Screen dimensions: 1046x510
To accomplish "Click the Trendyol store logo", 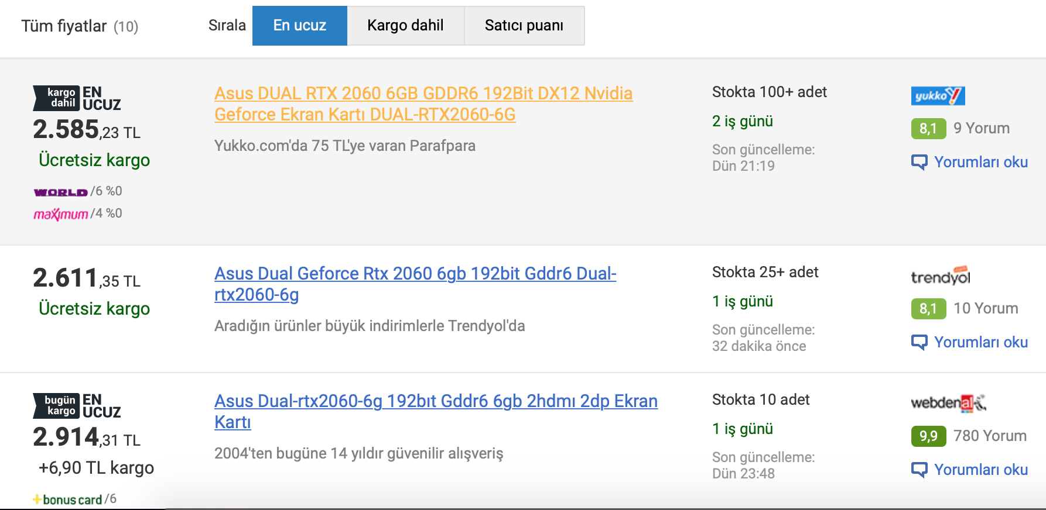I will click(x=940, y=276).
